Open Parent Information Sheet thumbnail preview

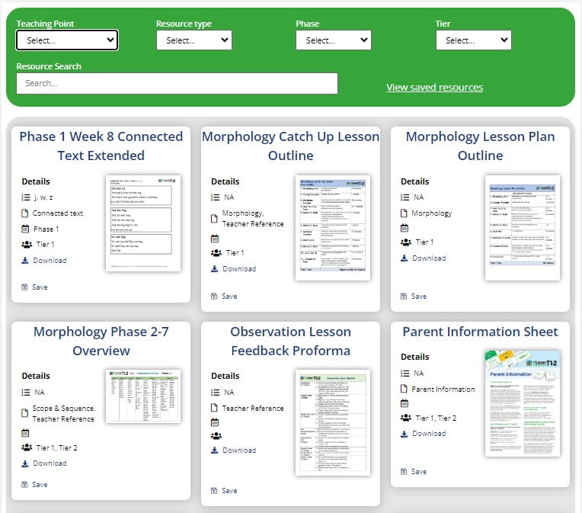pos(522,403)
